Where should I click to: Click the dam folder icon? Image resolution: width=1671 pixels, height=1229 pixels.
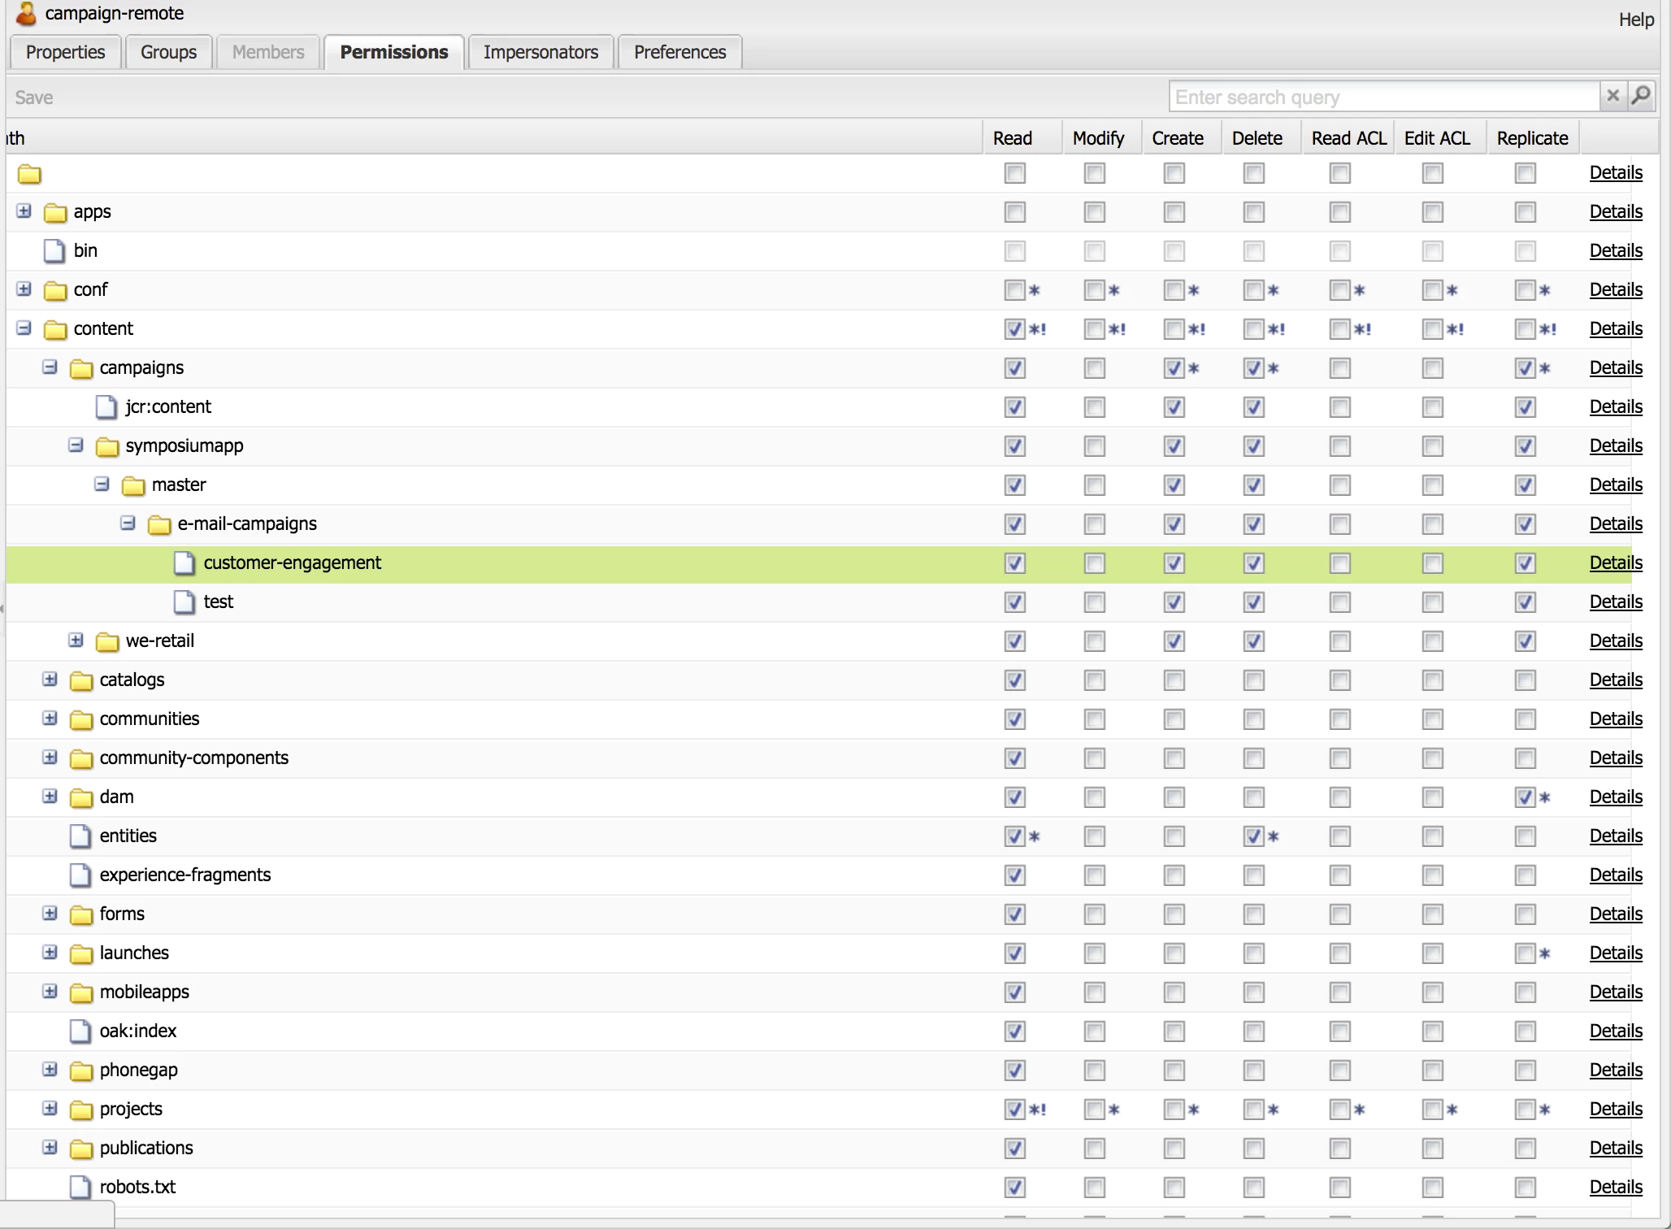(x=81, y=797)
